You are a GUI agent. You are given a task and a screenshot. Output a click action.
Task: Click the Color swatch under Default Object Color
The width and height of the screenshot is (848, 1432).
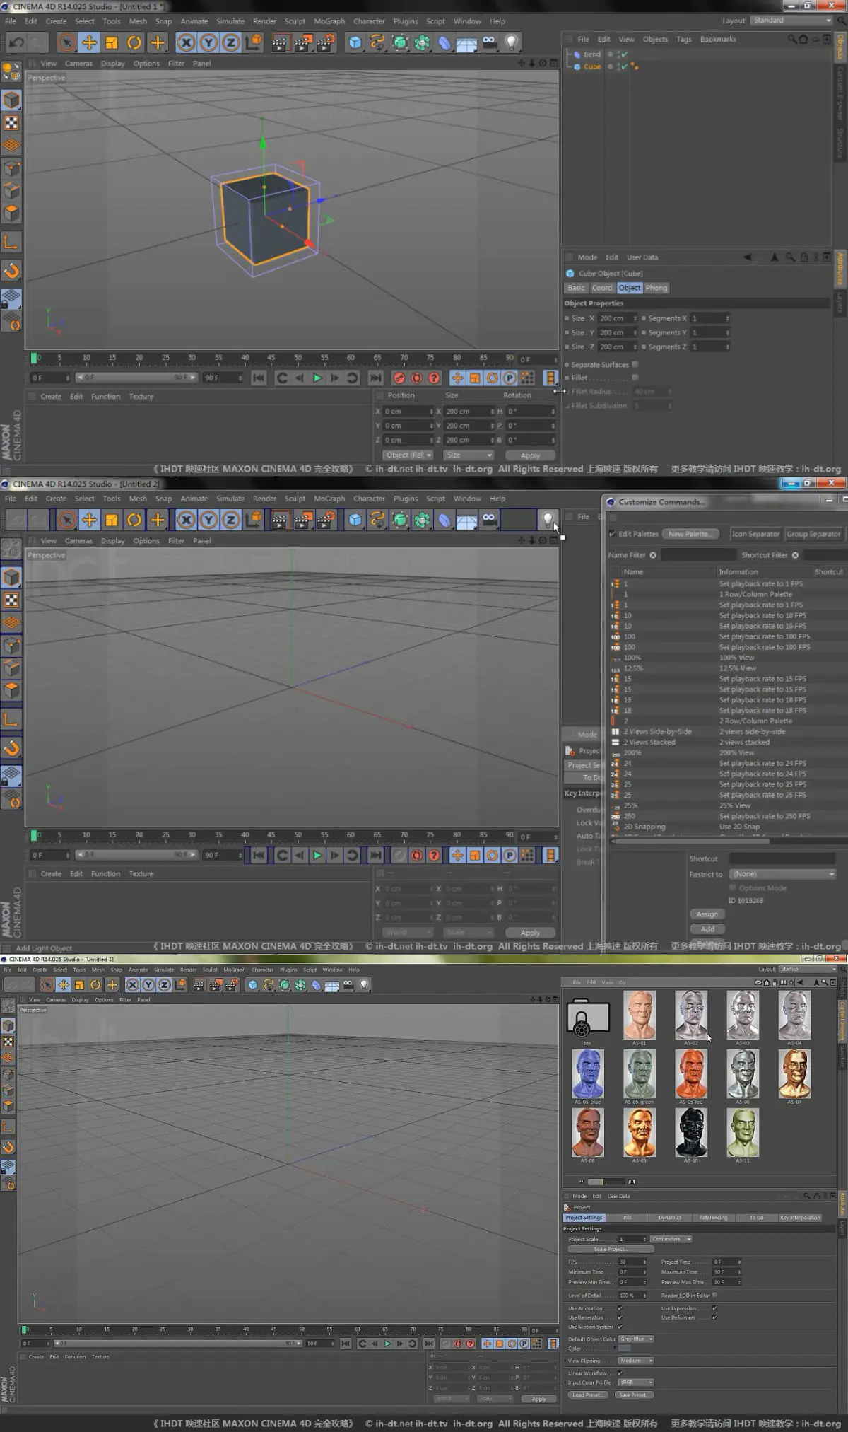625,1349
